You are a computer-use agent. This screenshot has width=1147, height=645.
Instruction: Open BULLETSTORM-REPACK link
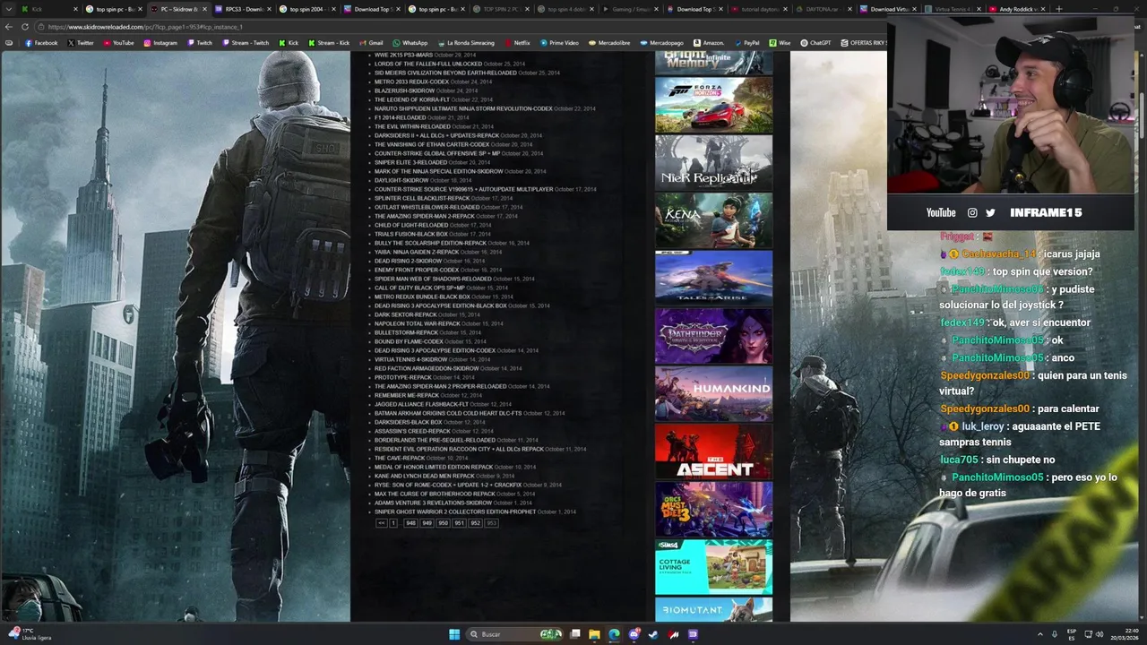[406, 332]
